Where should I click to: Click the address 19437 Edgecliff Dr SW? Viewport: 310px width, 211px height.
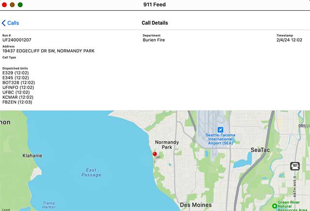[48, 51]
